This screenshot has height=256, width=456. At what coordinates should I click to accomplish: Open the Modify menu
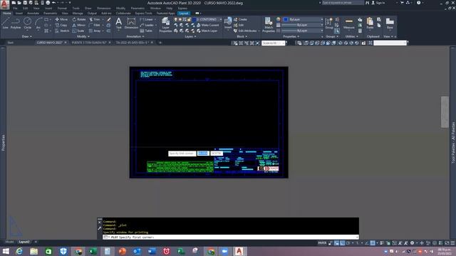(120, 9)
